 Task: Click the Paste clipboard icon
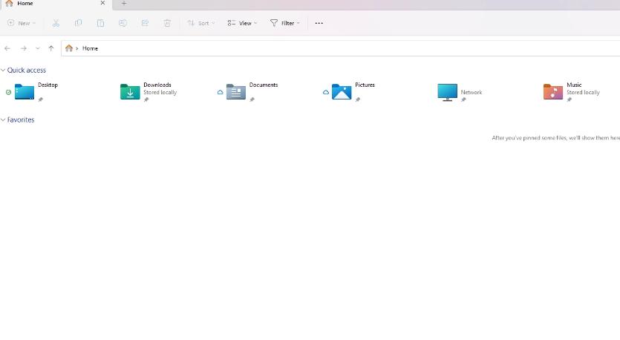(x=100, y=23)
